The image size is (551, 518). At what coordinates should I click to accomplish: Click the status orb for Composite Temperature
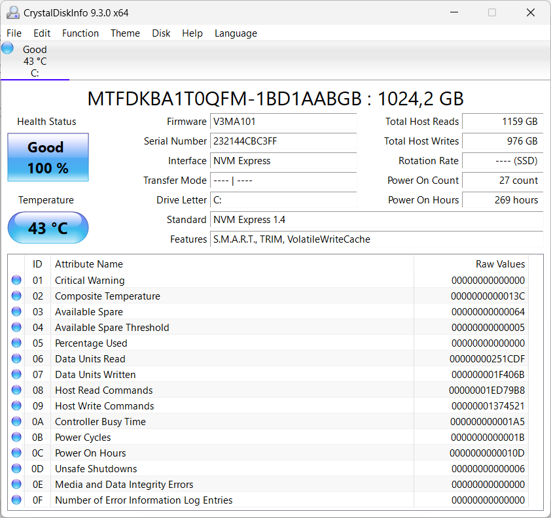coord(16,296)
